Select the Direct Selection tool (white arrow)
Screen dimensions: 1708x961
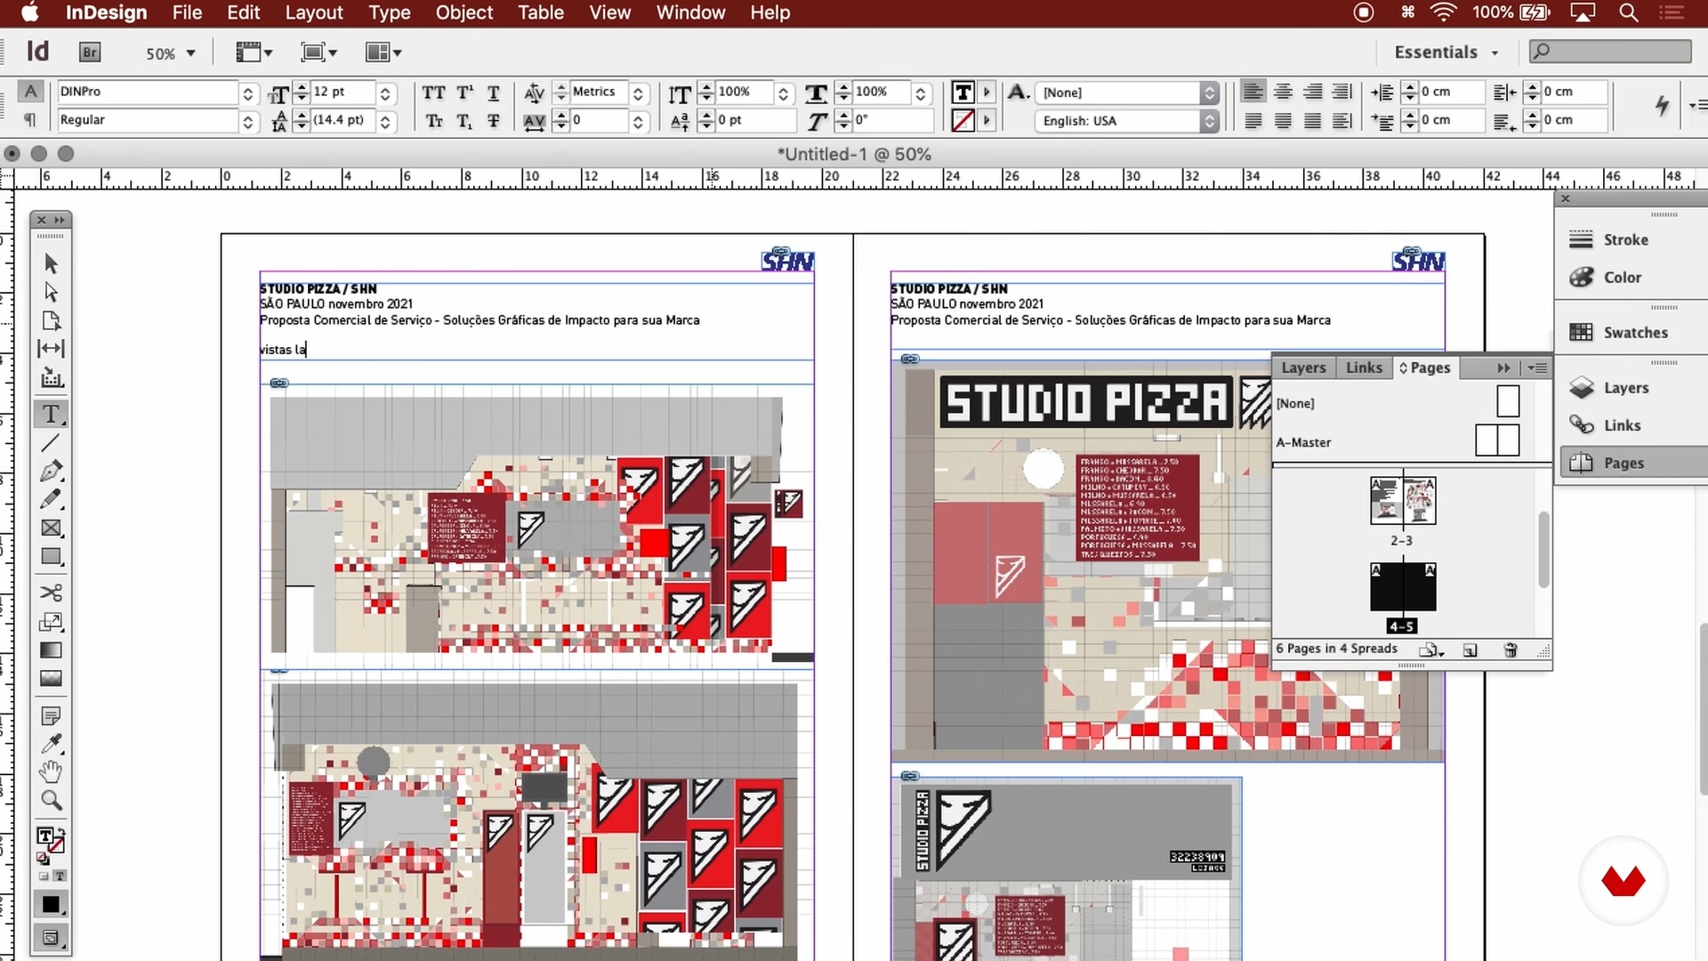pyautogui.click(x=51, y=292)
